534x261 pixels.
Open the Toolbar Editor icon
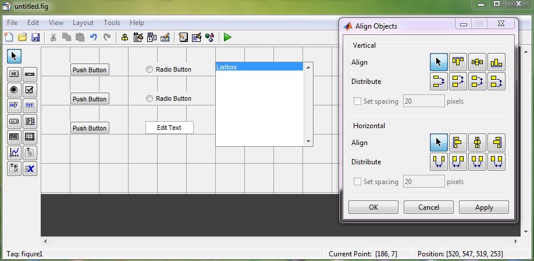[x=165, y=37]
